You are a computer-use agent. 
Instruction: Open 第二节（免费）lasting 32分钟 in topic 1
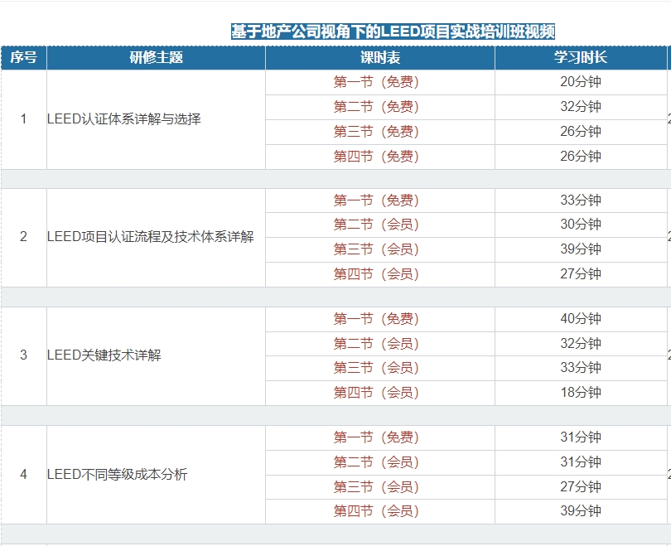[x=379, y=105]
